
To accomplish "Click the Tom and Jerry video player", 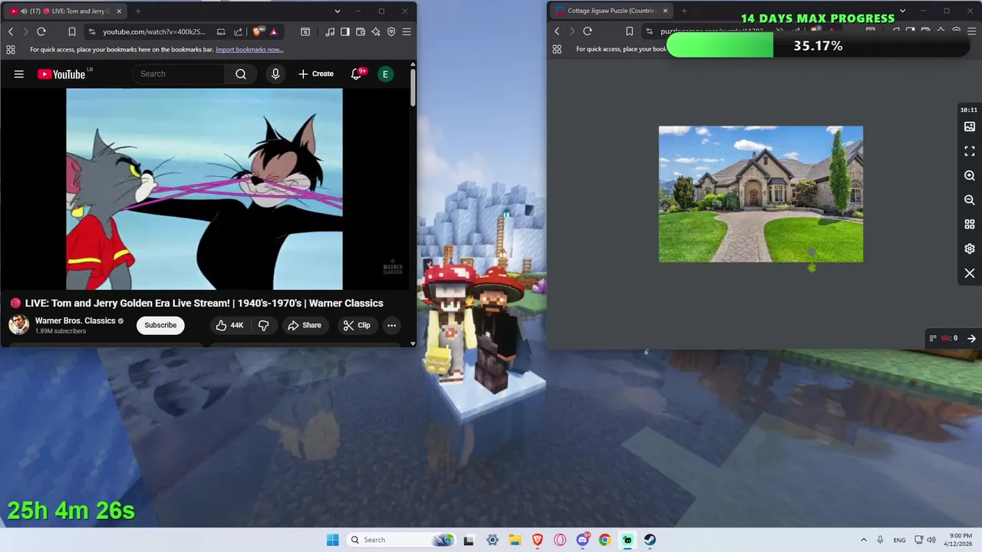I will (204, 189).
